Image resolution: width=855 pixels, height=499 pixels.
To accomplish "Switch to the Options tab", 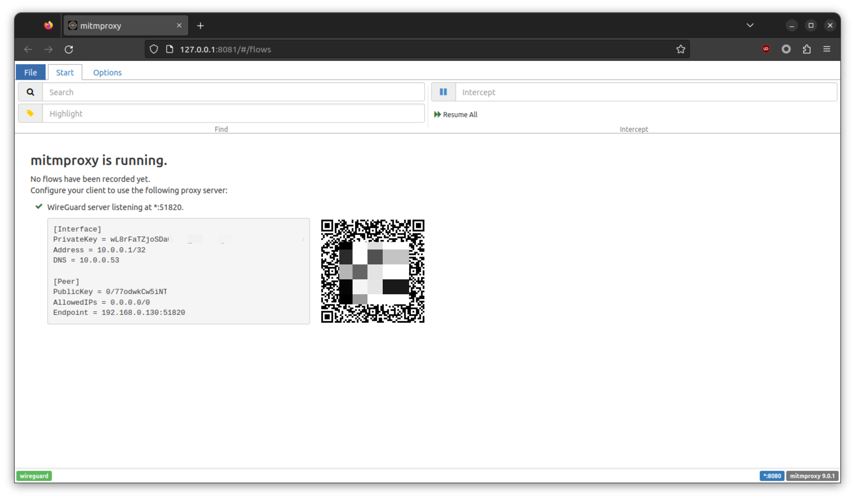I will coord(107,73).
